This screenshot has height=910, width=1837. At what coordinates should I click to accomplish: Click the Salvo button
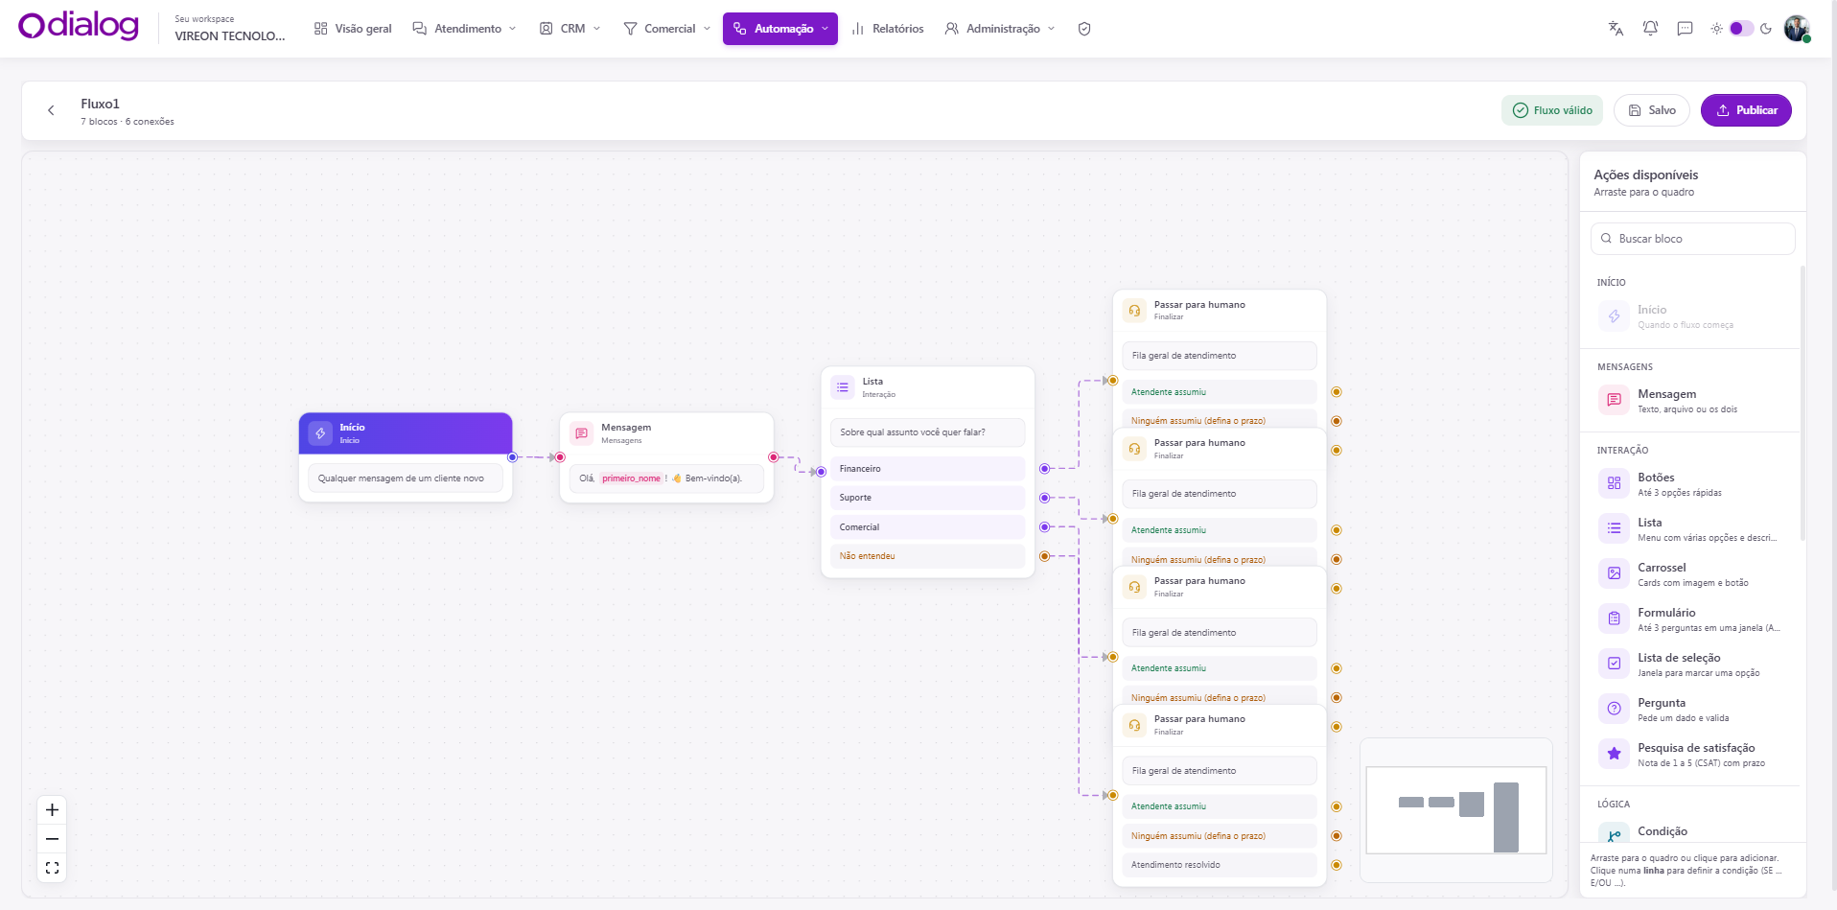pyautogui.click(x=1651, y=110)
